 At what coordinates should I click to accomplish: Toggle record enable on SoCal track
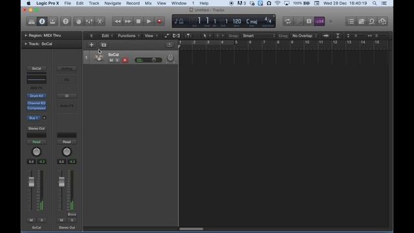pos(125,60)
